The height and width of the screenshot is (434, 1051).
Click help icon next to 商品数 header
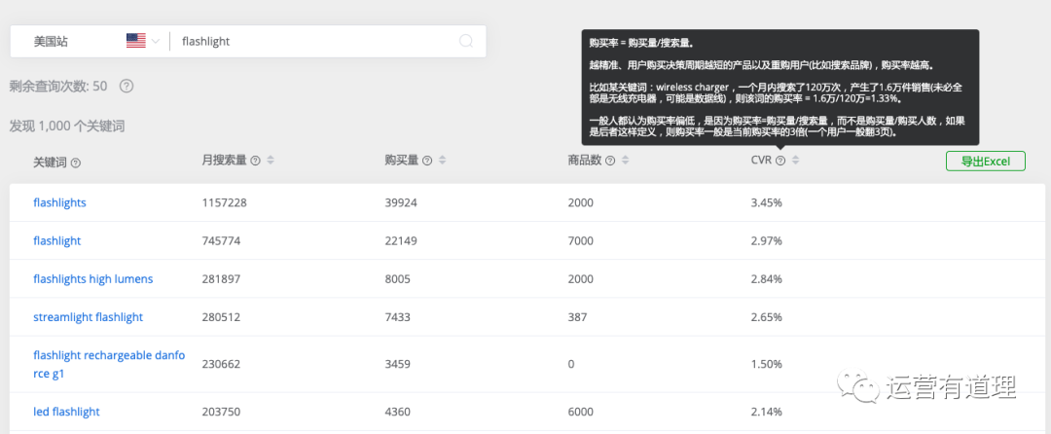pos(610,161)
